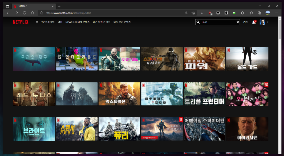Viewport: 284px width, 156px height.
Task: Open the 레드 노티스 title card
Action: (x=34, y=94)
